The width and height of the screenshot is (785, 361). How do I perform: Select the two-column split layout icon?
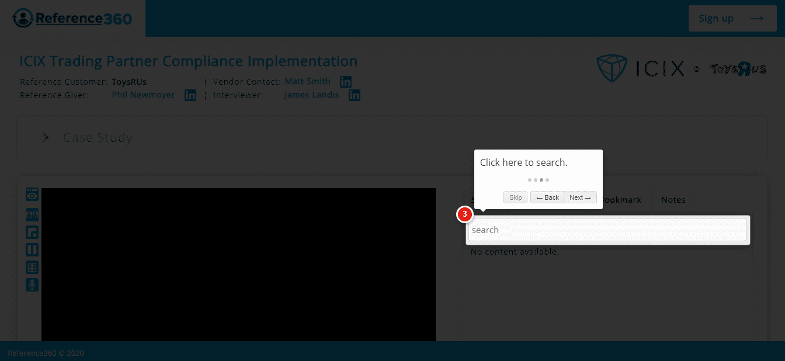(32, 249)
